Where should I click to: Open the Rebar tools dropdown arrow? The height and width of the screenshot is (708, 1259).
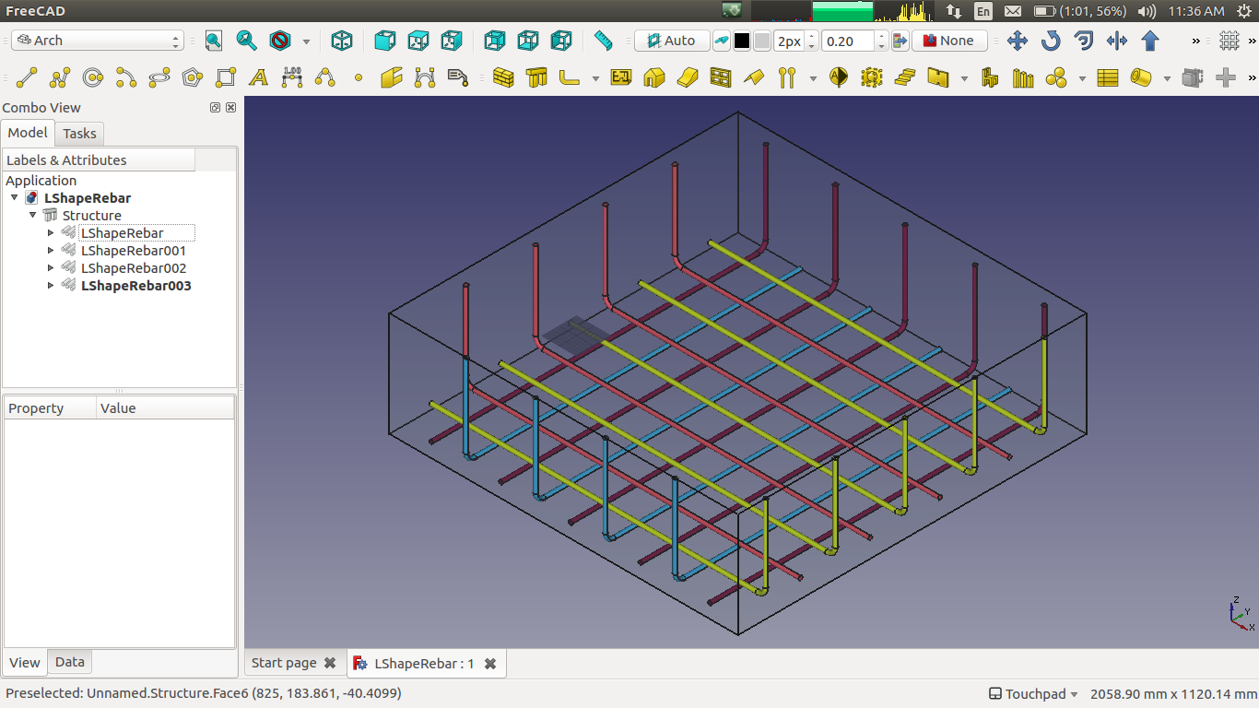[x=595, y=78]
